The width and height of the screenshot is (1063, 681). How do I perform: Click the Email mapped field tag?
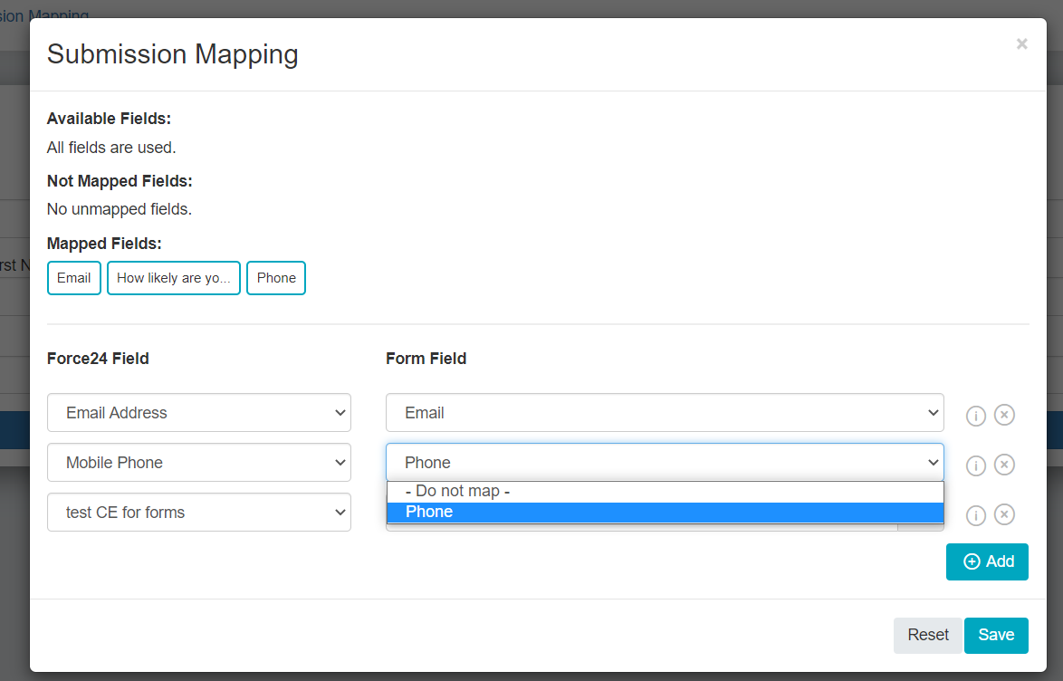[74, 278]
